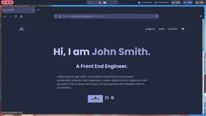Go to the skills section link
Screen dimensions: 206x116
click(161, 29)
